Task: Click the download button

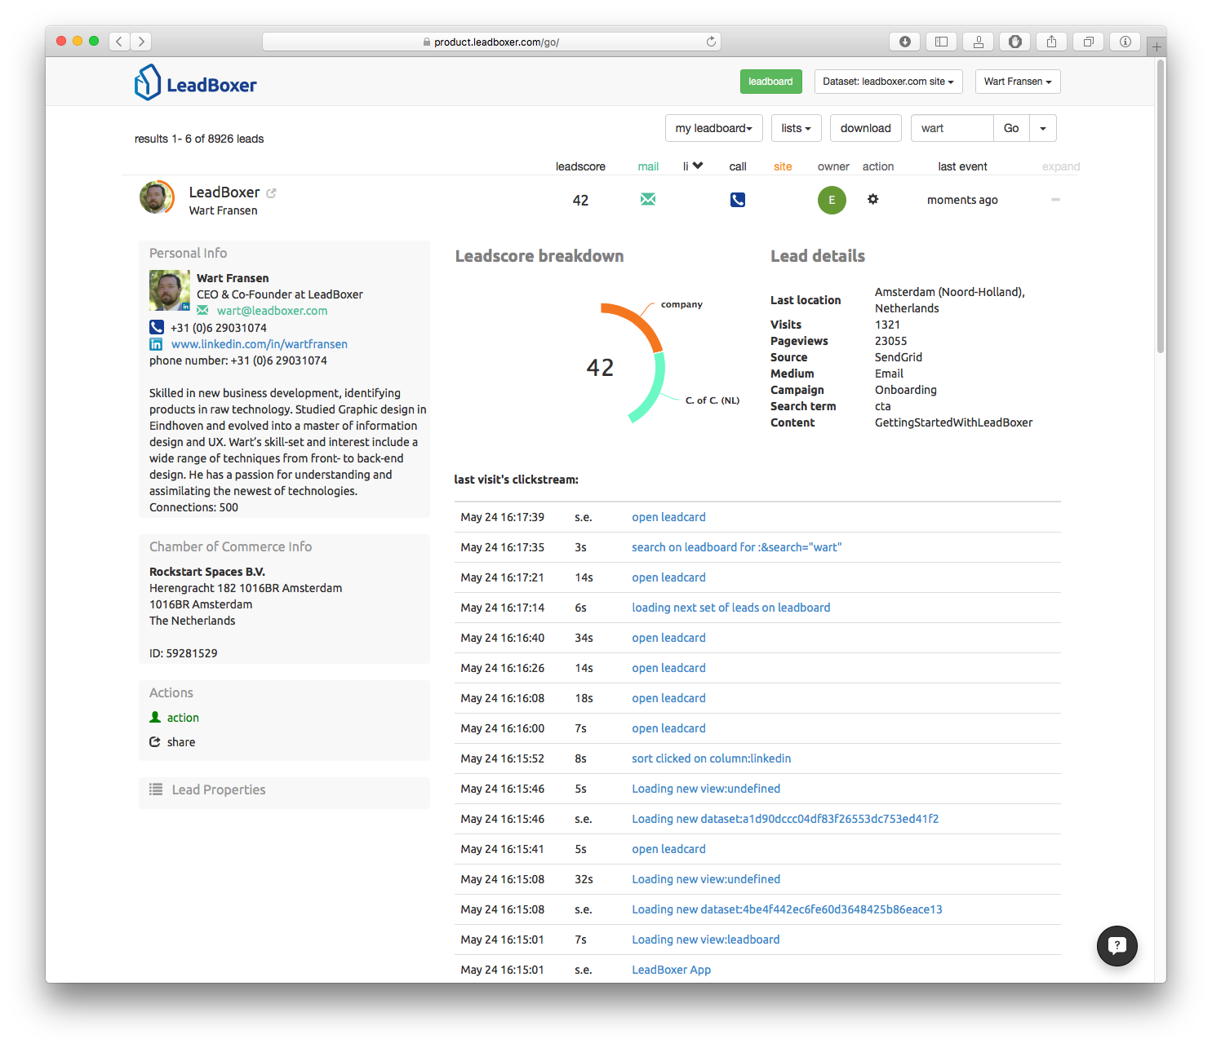Action: click(x=865, y=128)
